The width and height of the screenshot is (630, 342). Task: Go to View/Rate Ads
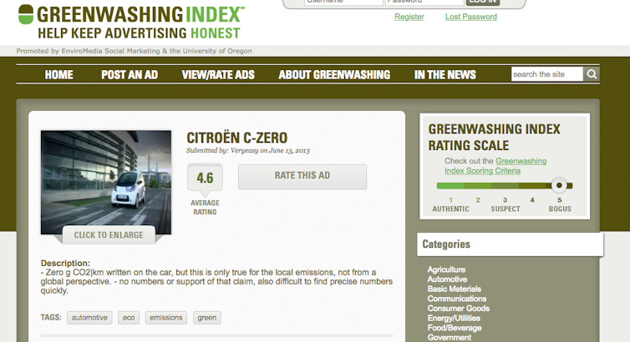218,75
